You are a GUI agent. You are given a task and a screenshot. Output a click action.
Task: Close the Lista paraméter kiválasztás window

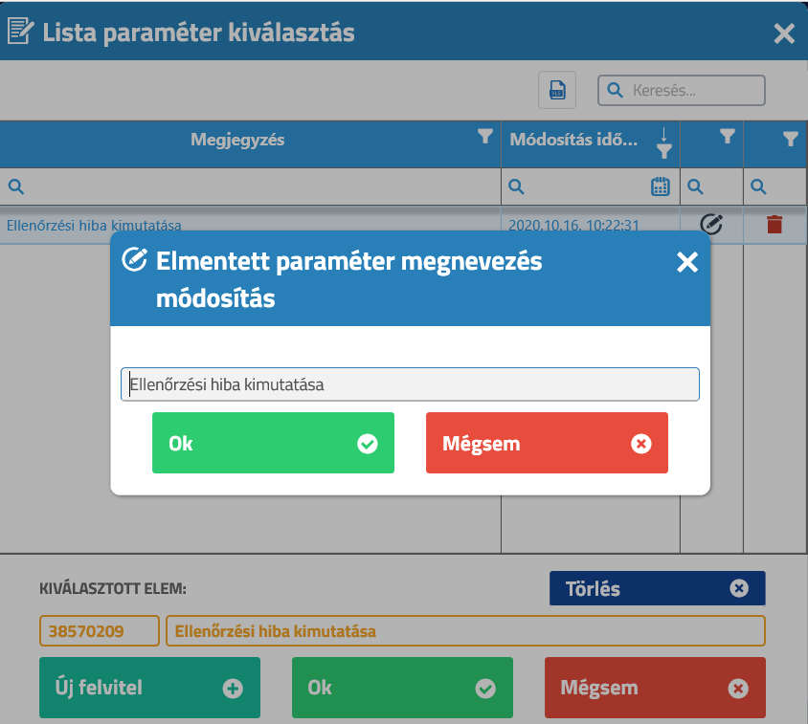point(784,34)
